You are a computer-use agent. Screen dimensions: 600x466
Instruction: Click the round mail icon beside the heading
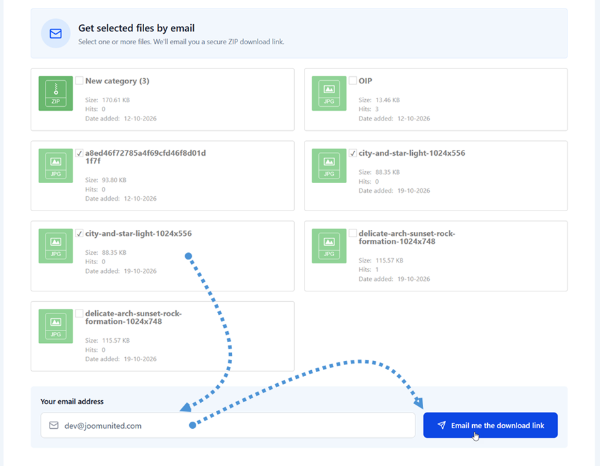pyautogui.click(x=55, y=34)
